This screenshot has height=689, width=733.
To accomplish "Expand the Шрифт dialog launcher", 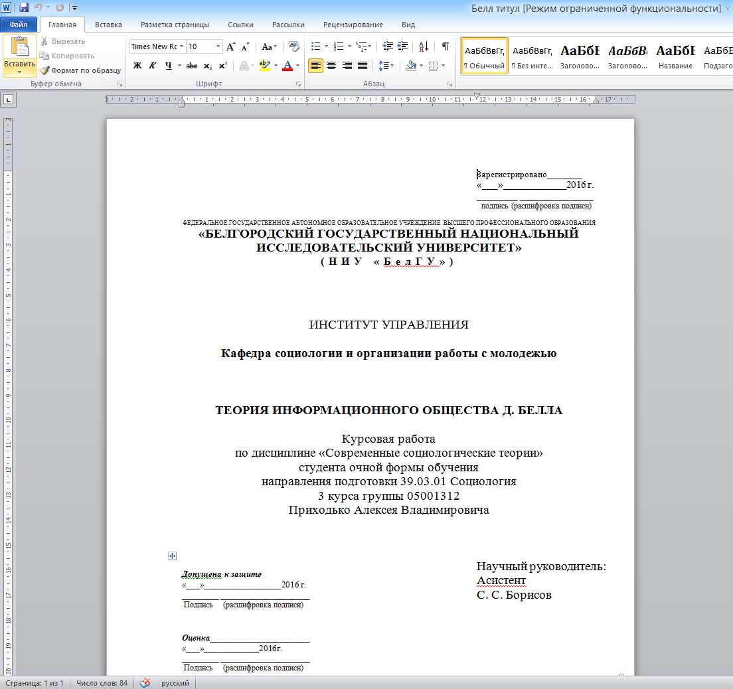I will coord(298,84).
